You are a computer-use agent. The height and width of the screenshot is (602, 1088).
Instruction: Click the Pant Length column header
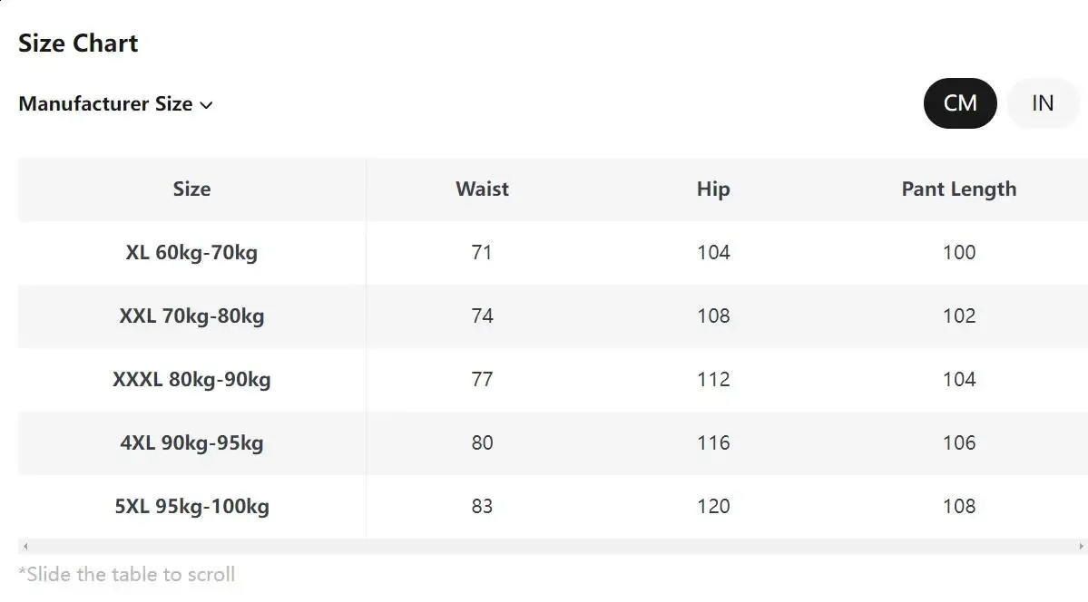point(958,189)
